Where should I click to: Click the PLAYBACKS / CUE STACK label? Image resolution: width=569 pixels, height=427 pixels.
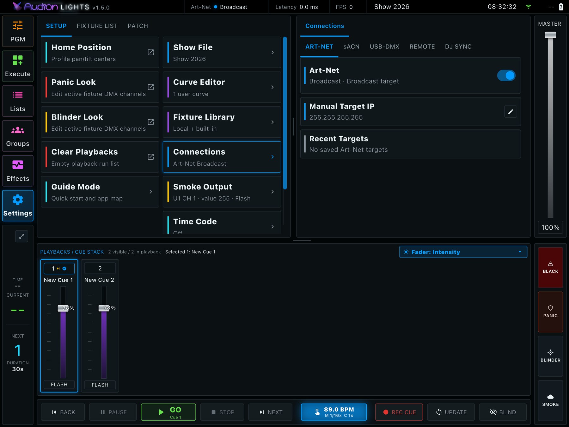click(x=72, y=252)
